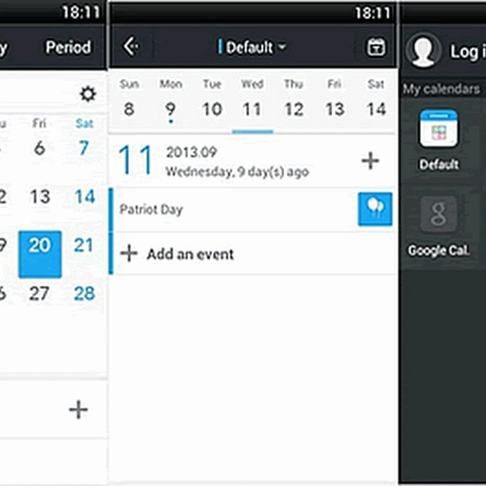Click the plus icon beside date 11
This screenshot has height=486, width=486.
pyautogui.click(x=370, y=161)
